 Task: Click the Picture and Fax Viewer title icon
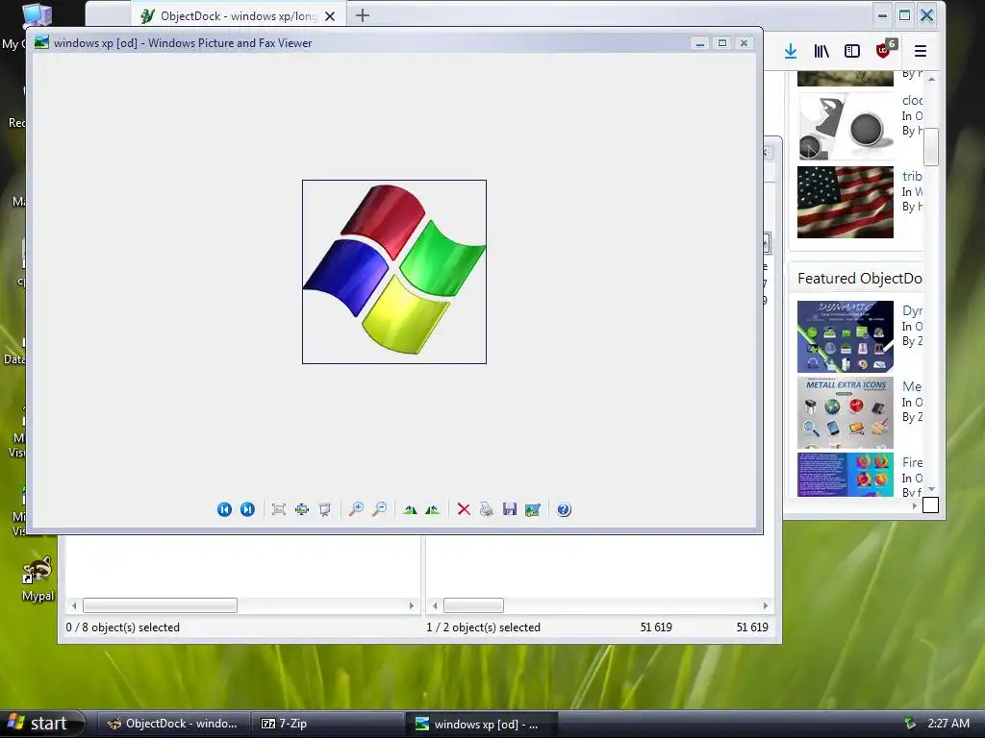[x=41, y=42]
